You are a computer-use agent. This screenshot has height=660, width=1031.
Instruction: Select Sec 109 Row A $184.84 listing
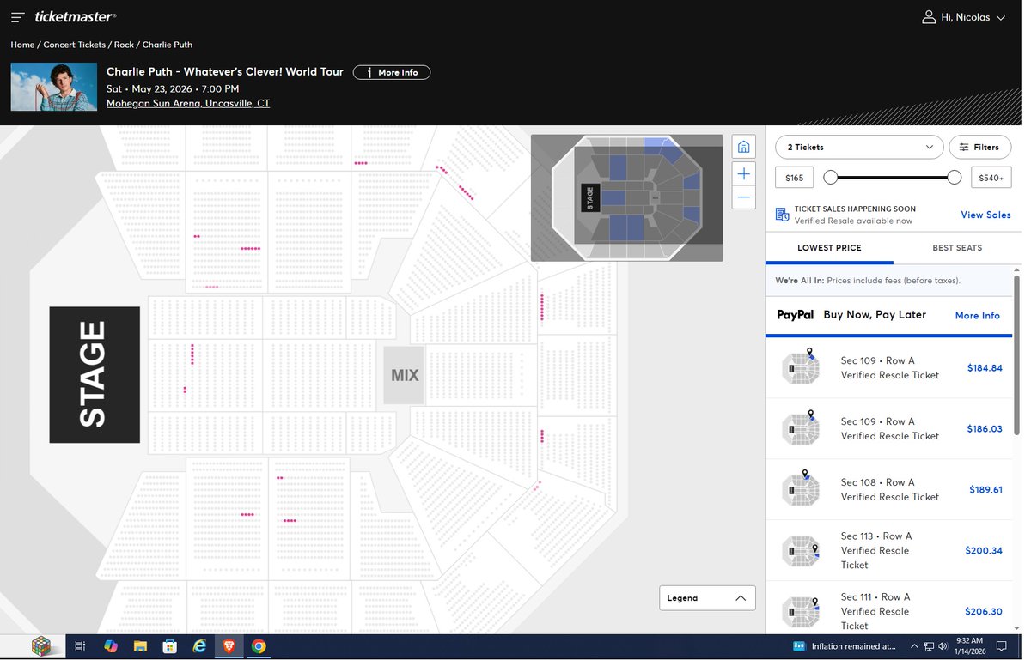coord(888,368)
